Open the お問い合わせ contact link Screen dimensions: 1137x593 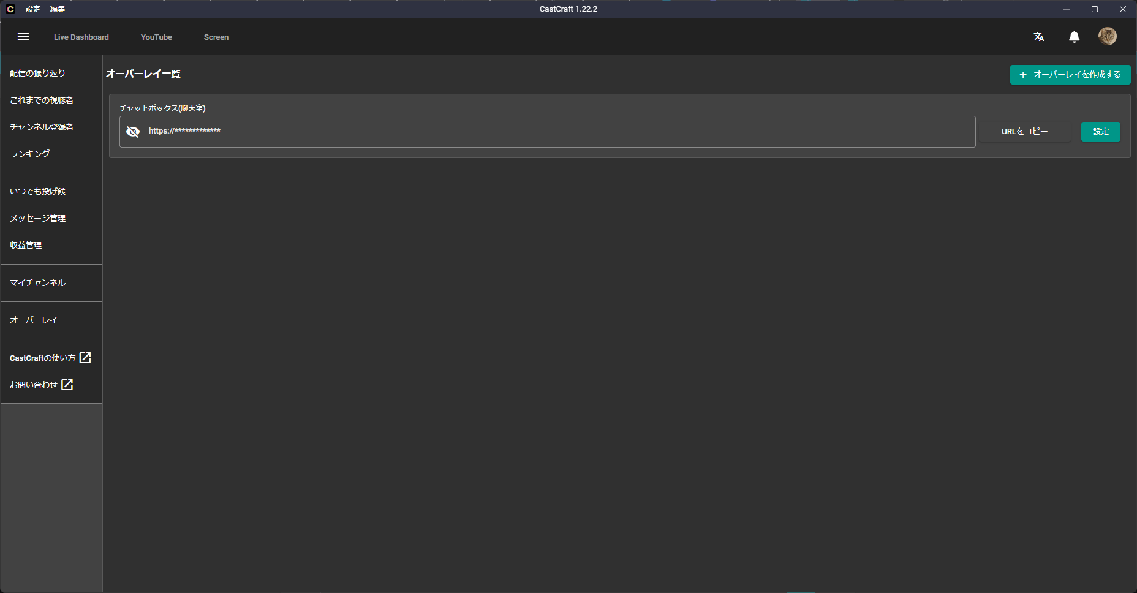[34, 385]
